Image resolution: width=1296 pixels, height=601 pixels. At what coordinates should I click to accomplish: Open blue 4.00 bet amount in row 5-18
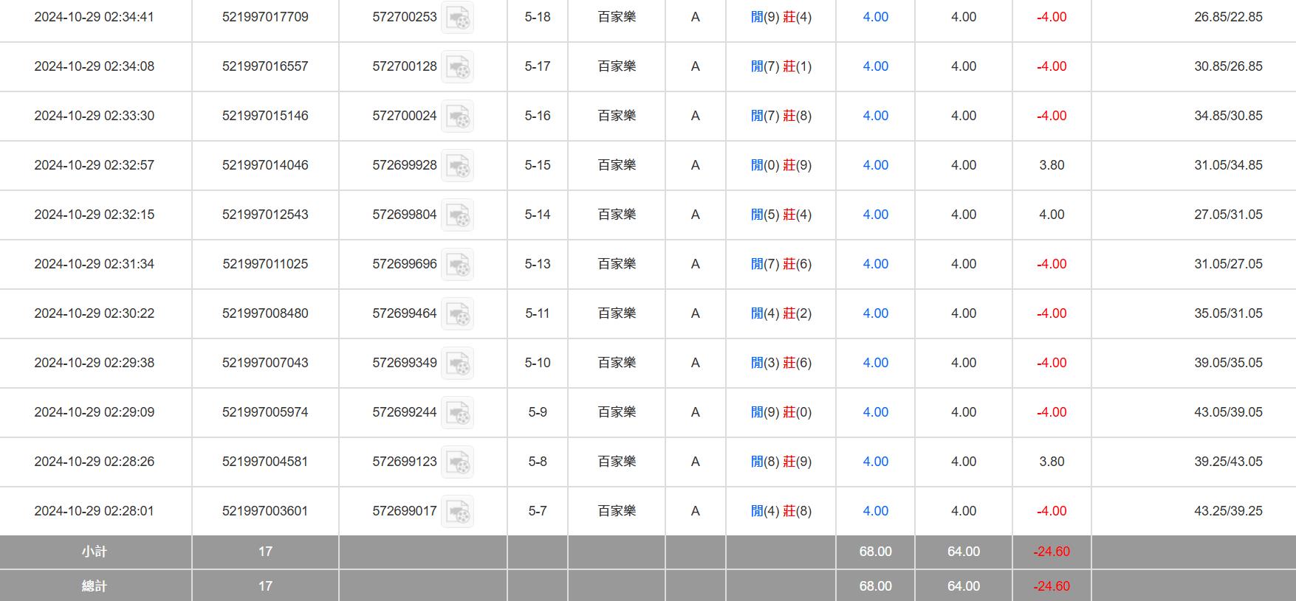[875, 17]
